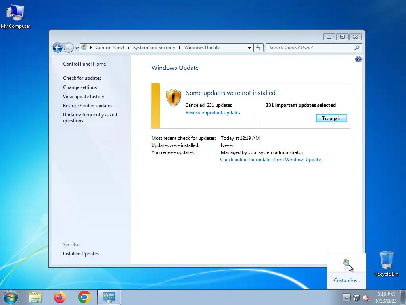
Task: Click the Forward navigation arrow
Action: [69, 48]
